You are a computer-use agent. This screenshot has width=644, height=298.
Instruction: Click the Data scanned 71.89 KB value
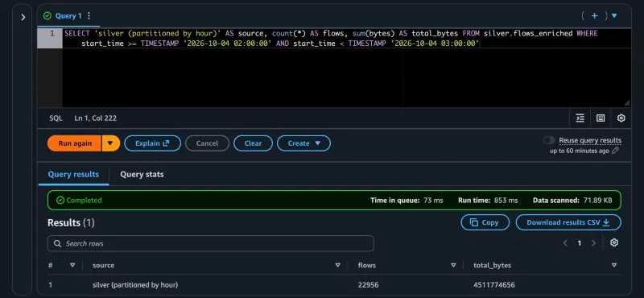coord(597,201)
